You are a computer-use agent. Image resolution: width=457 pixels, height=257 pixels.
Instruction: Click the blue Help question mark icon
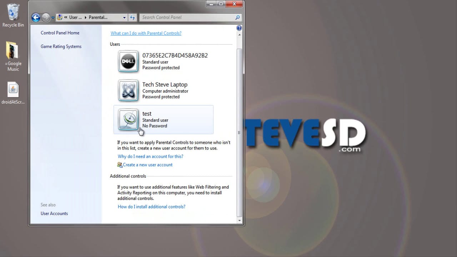click(239, 28)
